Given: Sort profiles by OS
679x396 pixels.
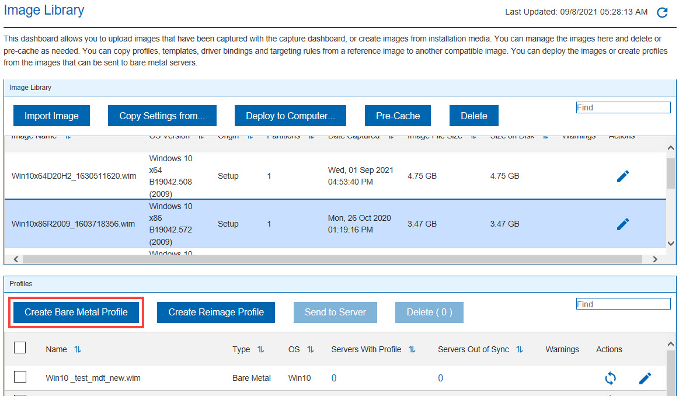Looking at the screenshot, I should click(x=311, y=349).
